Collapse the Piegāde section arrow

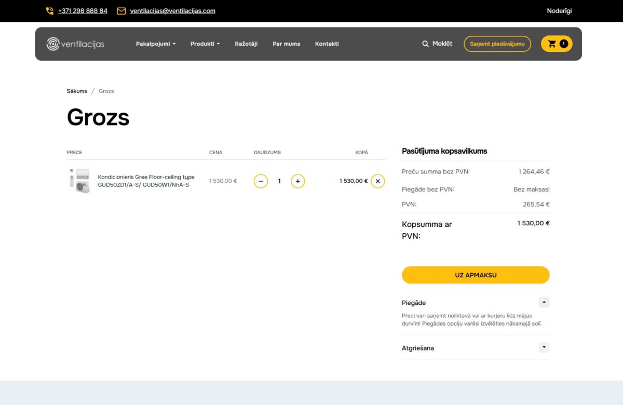point(544,302)
